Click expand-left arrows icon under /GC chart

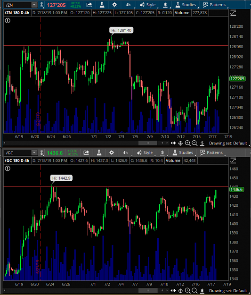tap(173, 291)
